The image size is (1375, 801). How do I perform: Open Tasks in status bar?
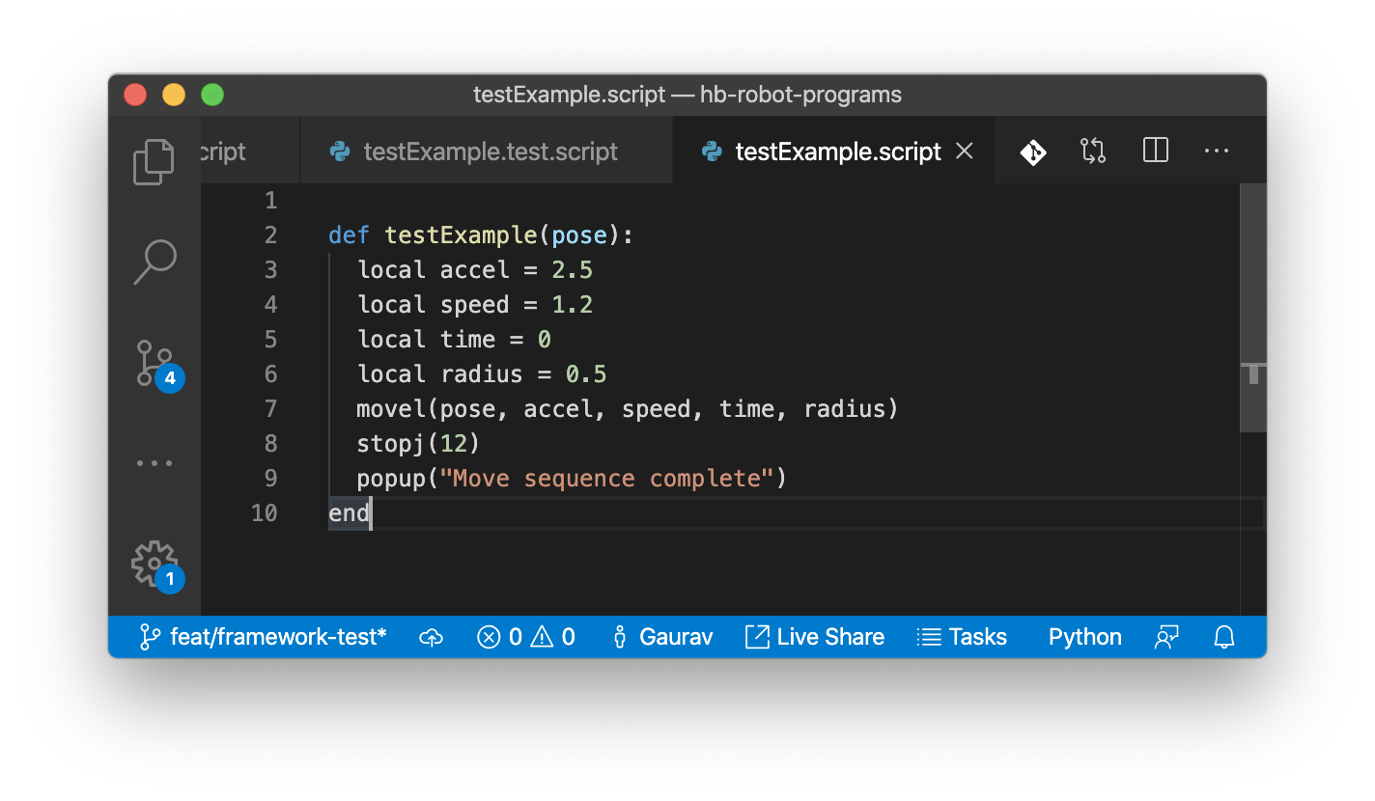pyautogui.click(x=962, y=637)
